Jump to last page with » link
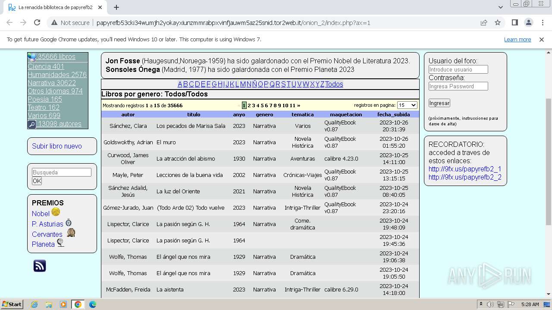The height and width of the screenshot is (310, 552). [x=298, y=105]
